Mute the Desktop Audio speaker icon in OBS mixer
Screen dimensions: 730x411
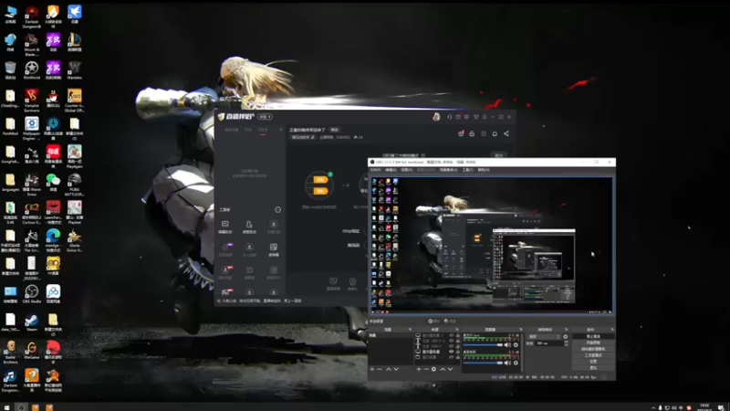point(507,363)
